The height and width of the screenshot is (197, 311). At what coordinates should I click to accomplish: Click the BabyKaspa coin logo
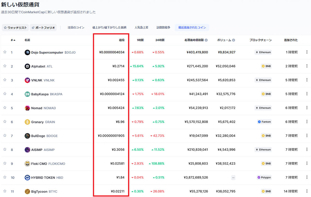click(x=27, y=94)
